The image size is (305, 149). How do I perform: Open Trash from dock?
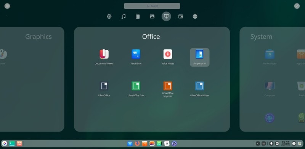click(300, 144)
